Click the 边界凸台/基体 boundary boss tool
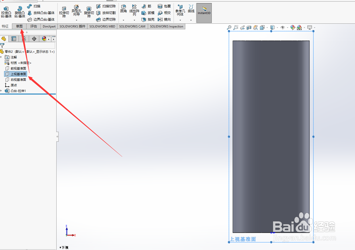 click(x=41, y=19)
